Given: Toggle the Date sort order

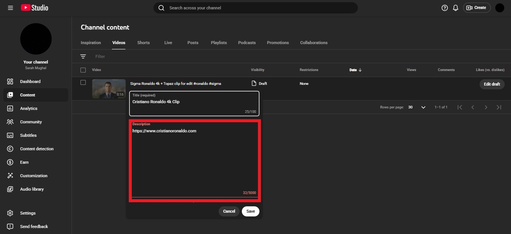Looking at the screenshot, I should pyautogui.click(x=355, y=70).
